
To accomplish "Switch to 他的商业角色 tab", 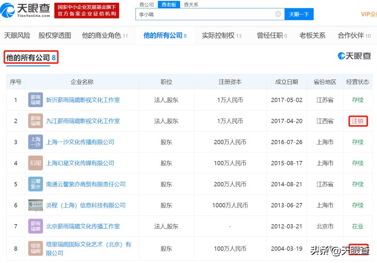I will (x=103, y=35).
